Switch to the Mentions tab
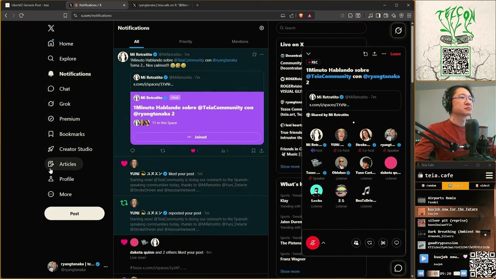 tap(240, 41)
